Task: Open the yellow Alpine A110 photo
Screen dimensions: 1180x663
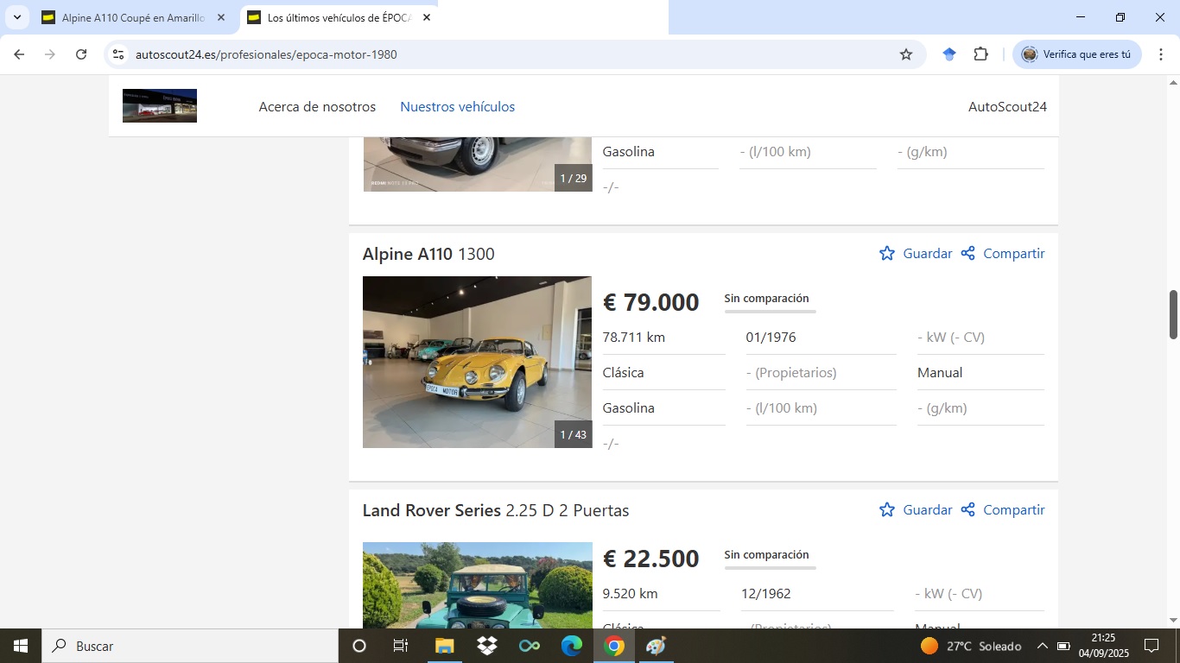Action: point(478,362)
